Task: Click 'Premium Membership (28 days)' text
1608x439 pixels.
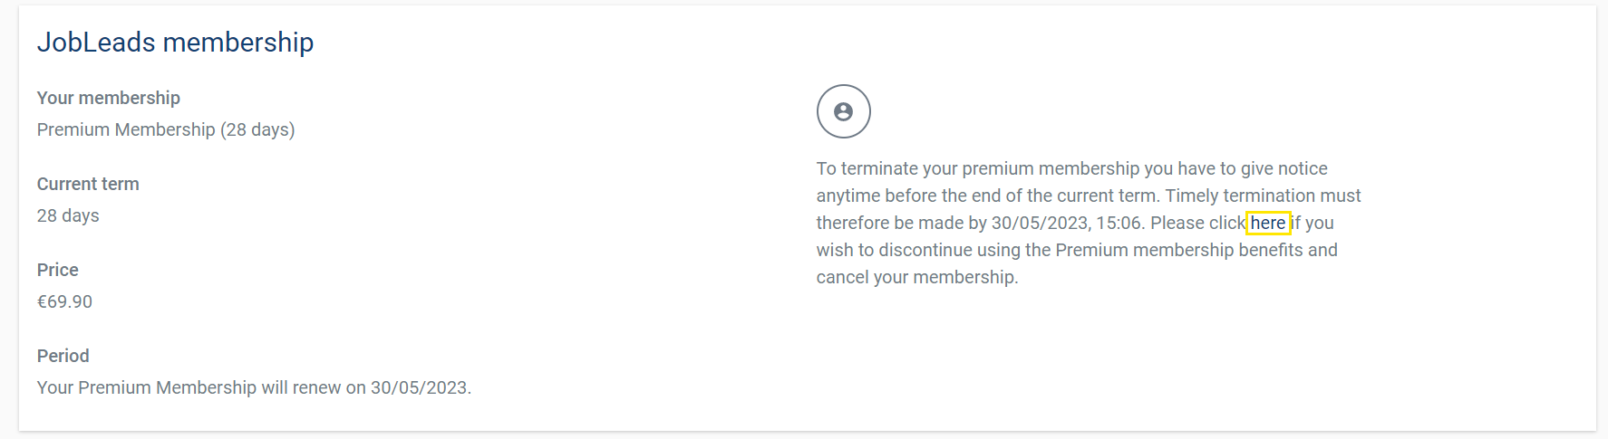Action: [x=166, y=129]
